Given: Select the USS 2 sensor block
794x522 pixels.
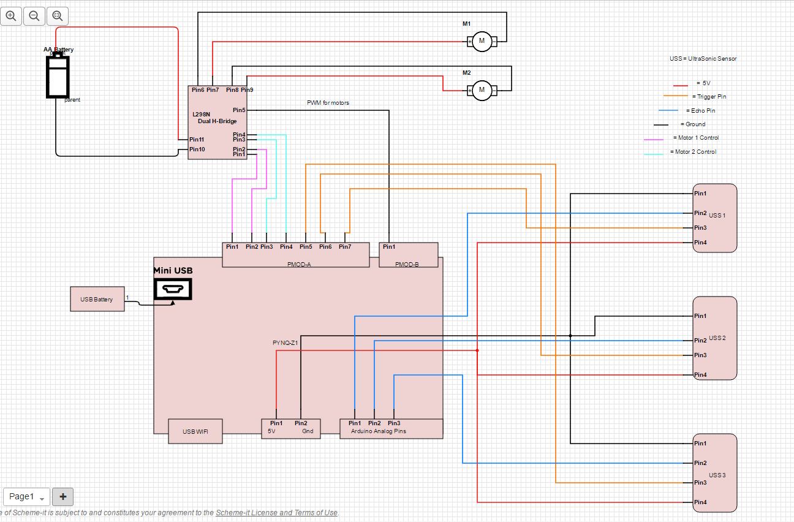Looking at the screenshot, I should click(x=714, y=338).
